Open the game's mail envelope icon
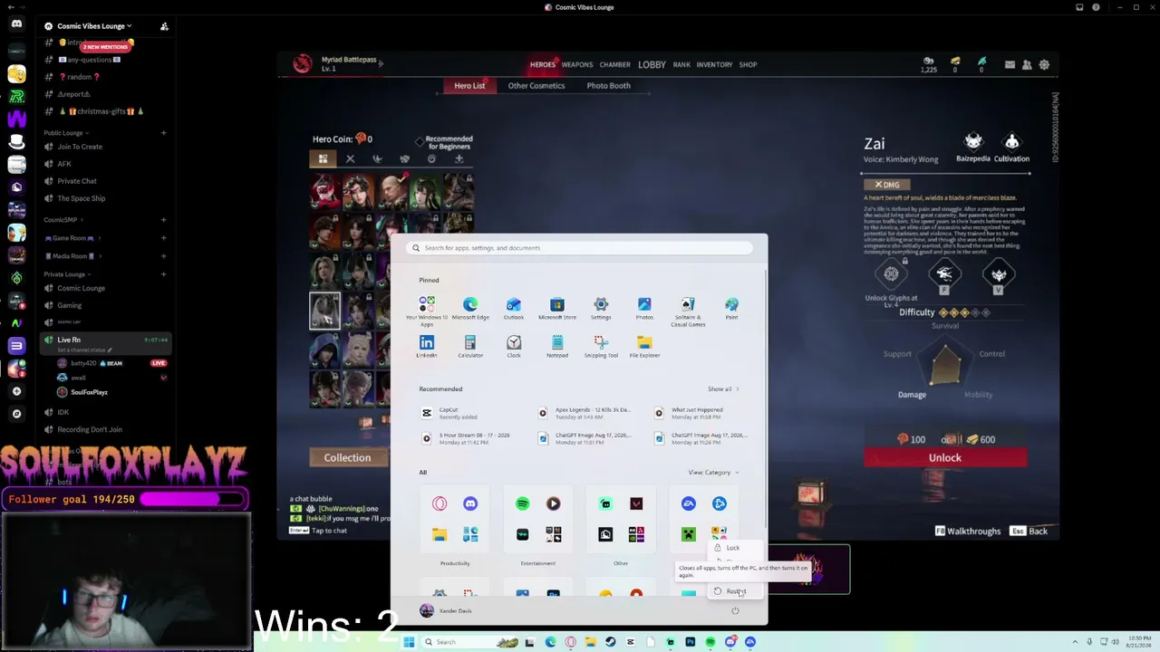Viewport: 1160px width, 652px height. 1010,64
